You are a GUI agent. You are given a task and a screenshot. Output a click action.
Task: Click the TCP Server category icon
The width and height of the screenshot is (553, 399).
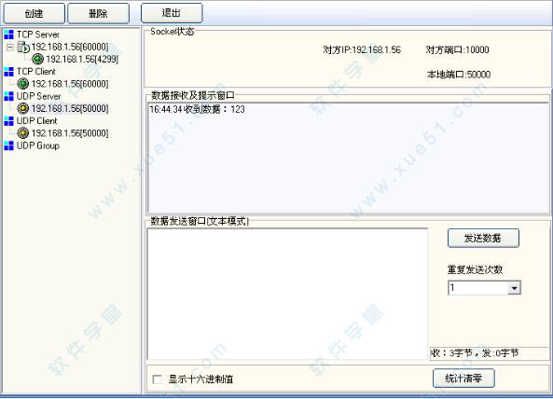coord(8,34)
